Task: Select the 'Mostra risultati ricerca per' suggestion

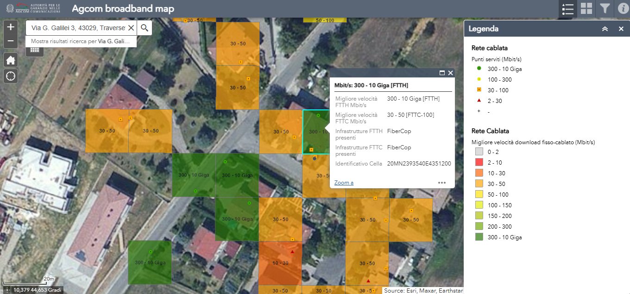Action: click(x=81, y=41)
